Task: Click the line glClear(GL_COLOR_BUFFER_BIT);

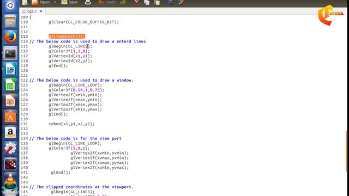Action: point(83,22)
